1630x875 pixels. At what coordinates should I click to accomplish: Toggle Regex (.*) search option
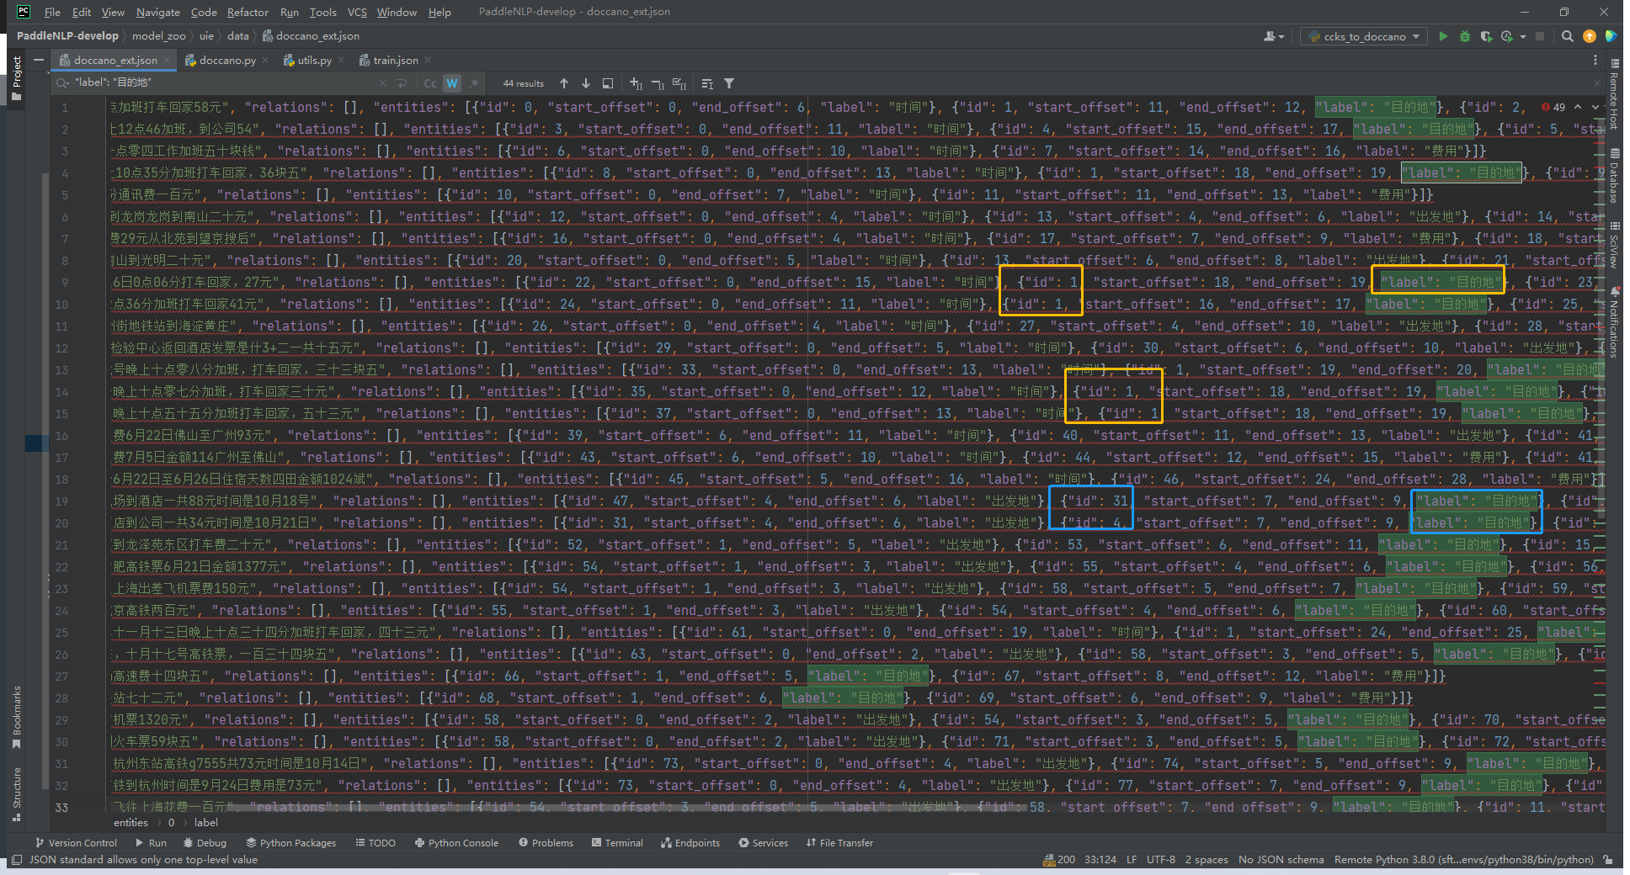click(474, 83)
